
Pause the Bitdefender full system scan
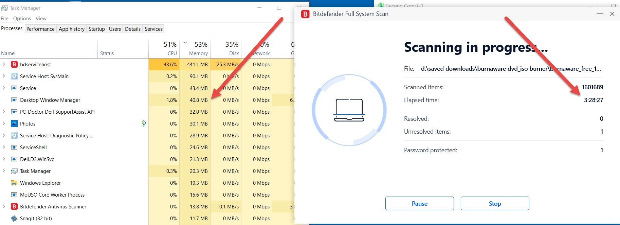420,203
